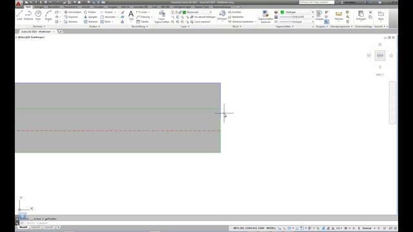The height and width of the screenshot is (232, 413).
Task: Select the Kreis tool
Action: [x=38, y=15]
